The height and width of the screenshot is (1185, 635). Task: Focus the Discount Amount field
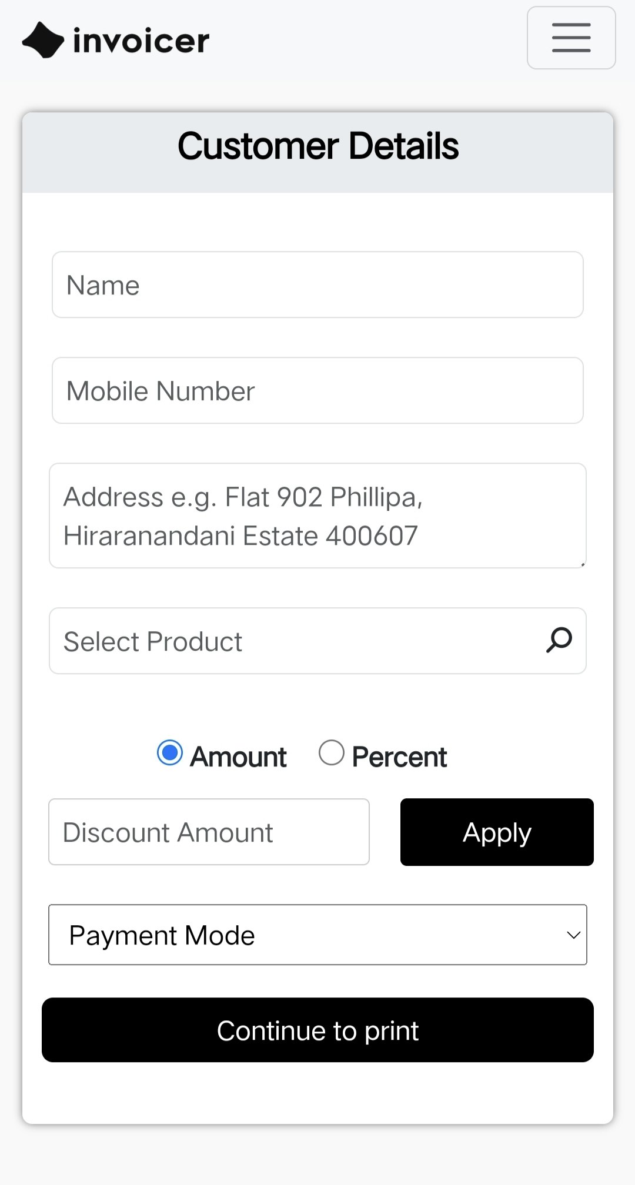(209, 832)
